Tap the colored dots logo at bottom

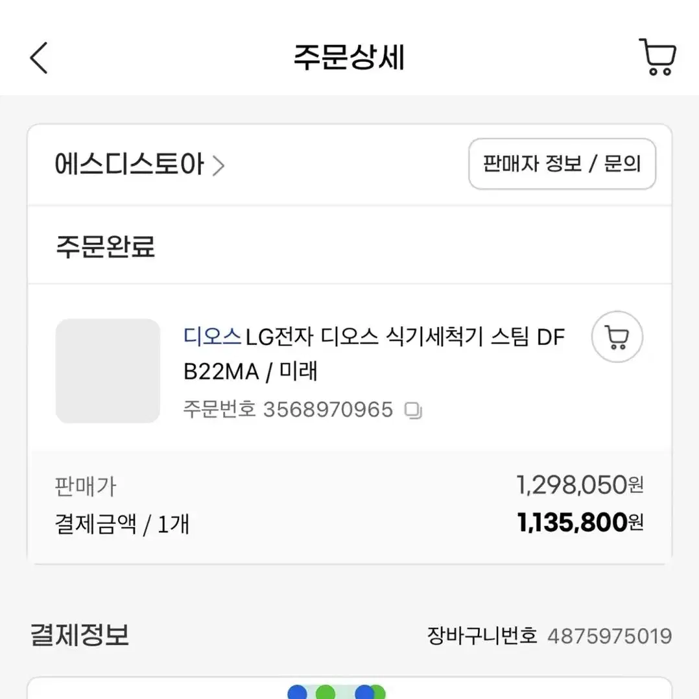[x=337, y=691]
